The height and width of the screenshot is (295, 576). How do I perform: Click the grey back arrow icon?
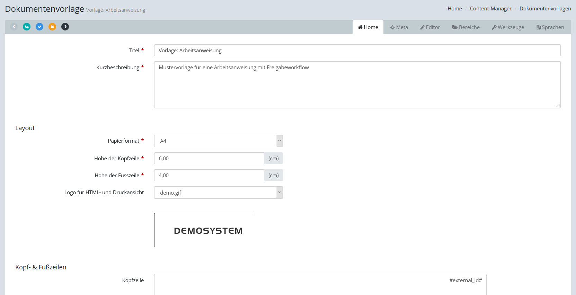tap(14, 27)
